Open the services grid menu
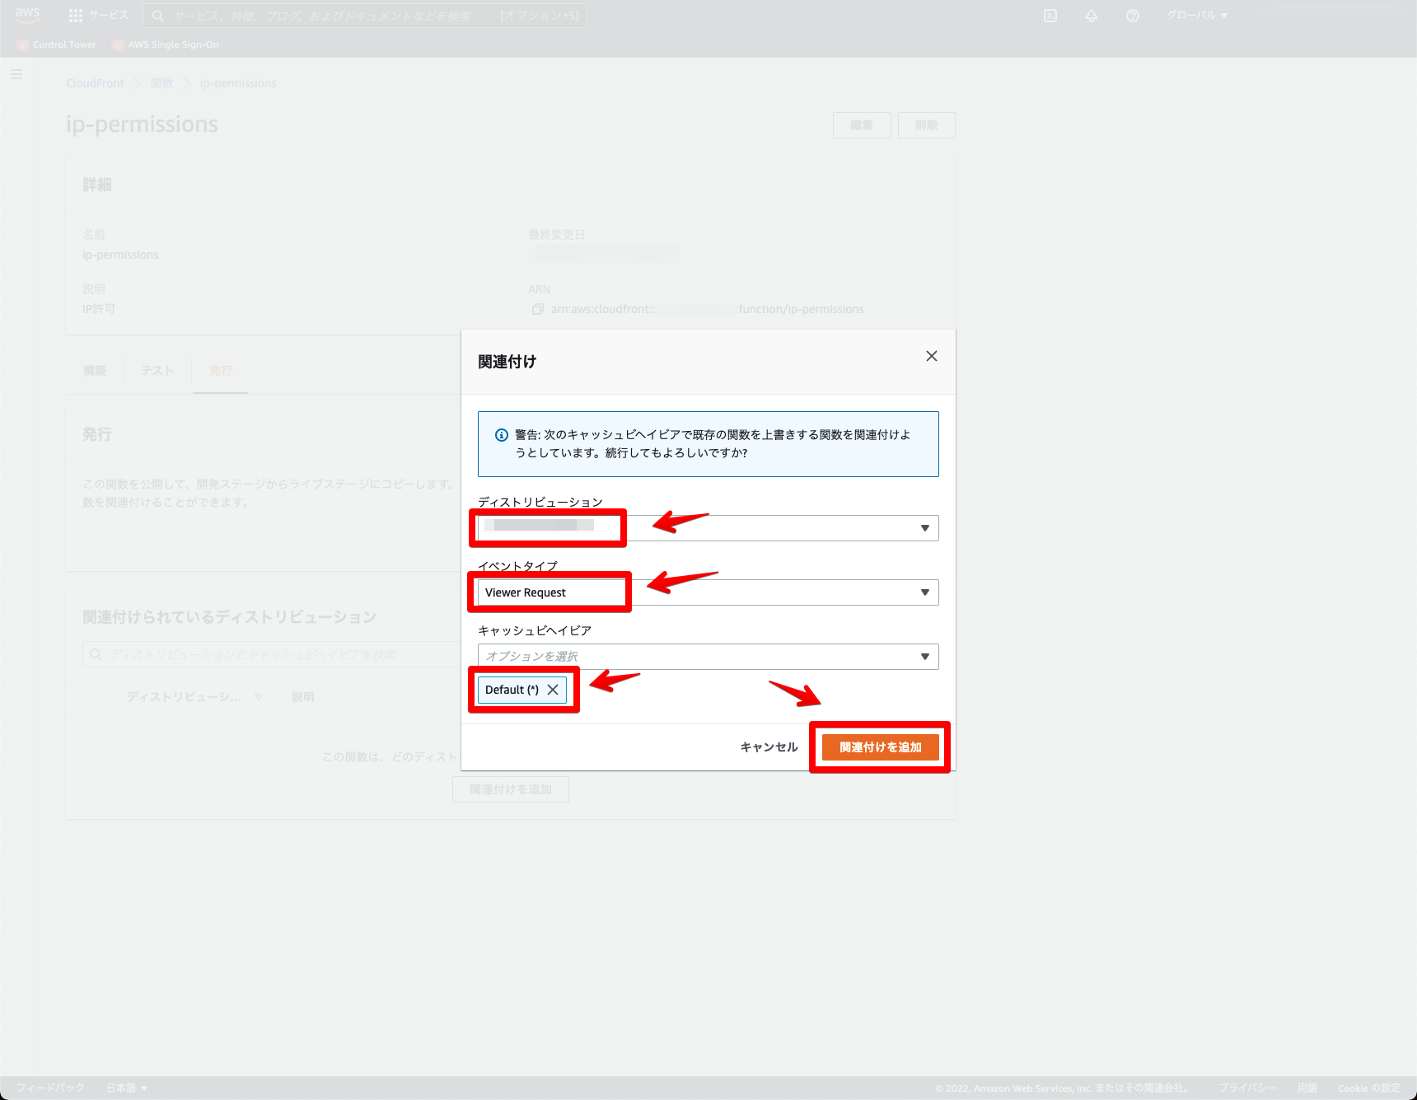 [76, 16]
